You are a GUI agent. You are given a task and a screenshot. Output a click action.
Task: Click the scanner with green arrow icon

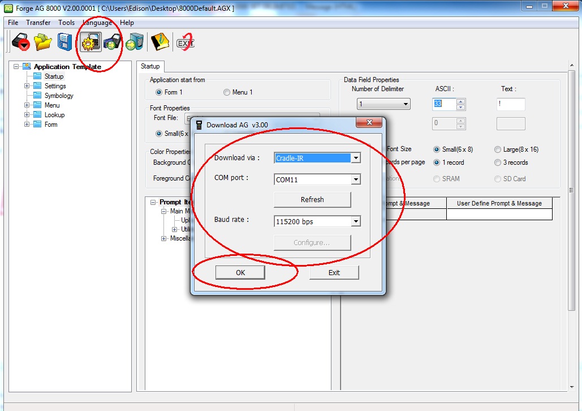pos(113,42)
